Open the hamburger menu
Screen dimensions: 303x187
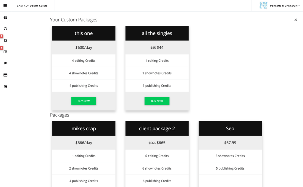(x=5, y=6)
